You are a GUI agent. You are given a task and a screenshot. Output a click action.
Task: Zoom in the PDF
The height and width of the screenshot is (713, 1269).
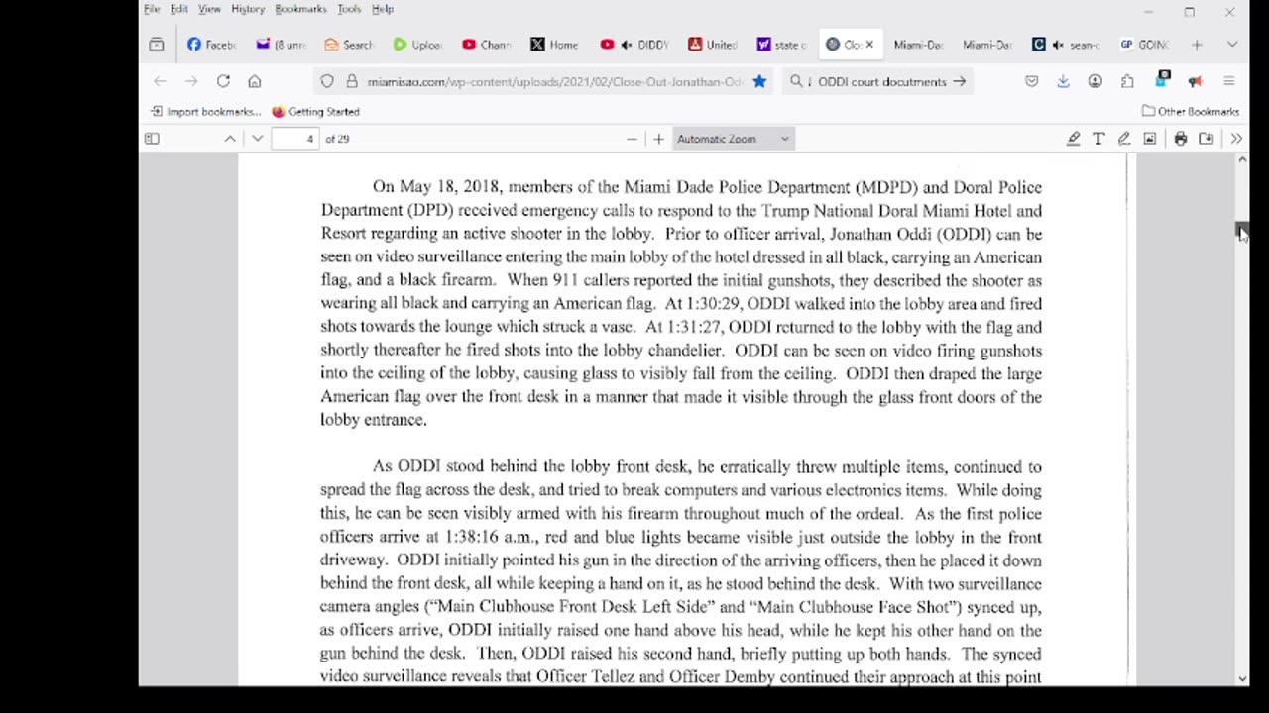(658, 139)
